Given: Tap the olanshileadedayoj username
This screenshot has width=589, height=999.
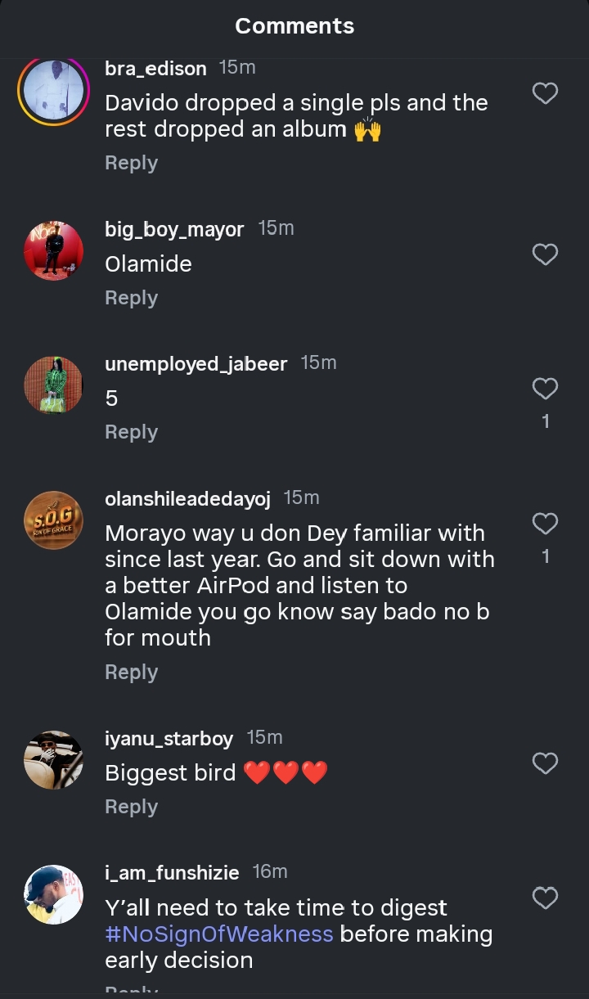Looking at the screenshot, I should coord(188,498).
